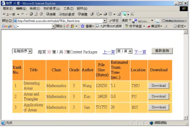The height and width of the screenshot is (127, 190).
Task: Click 重新查詢 re-query button
Action: point(162,51)
